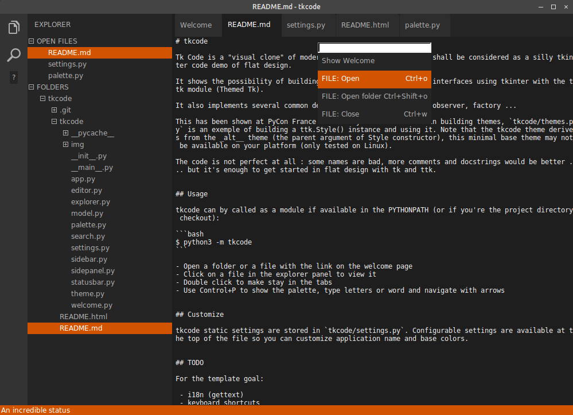Collapse the top-level tkcode folder
573x415 pixels.
(x=43, y=98)
